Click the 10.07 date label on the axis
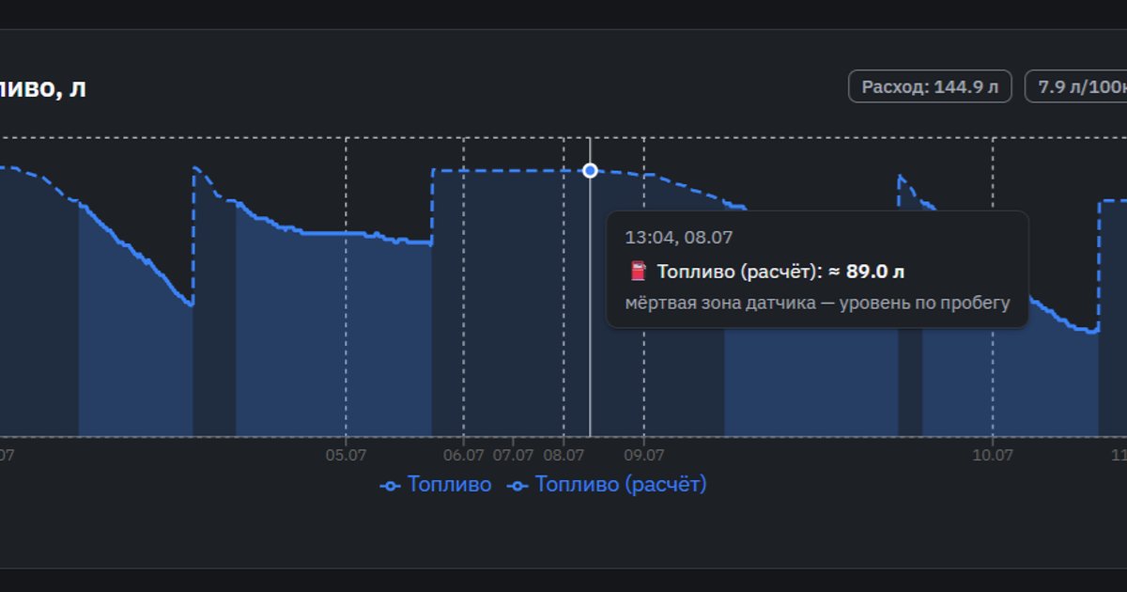Viewport: 1127px width, 592px height. [x=994, y=455]
